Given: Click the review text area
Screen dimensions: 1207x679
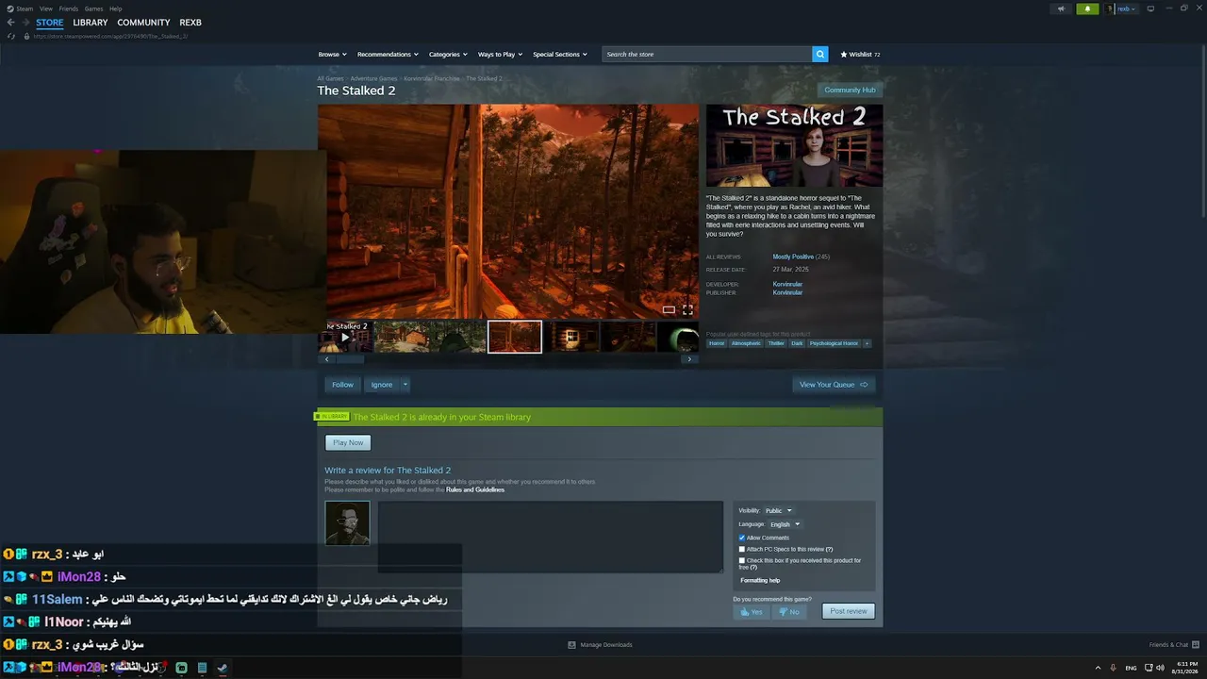Looking at the screenshot, I should 551,537.
